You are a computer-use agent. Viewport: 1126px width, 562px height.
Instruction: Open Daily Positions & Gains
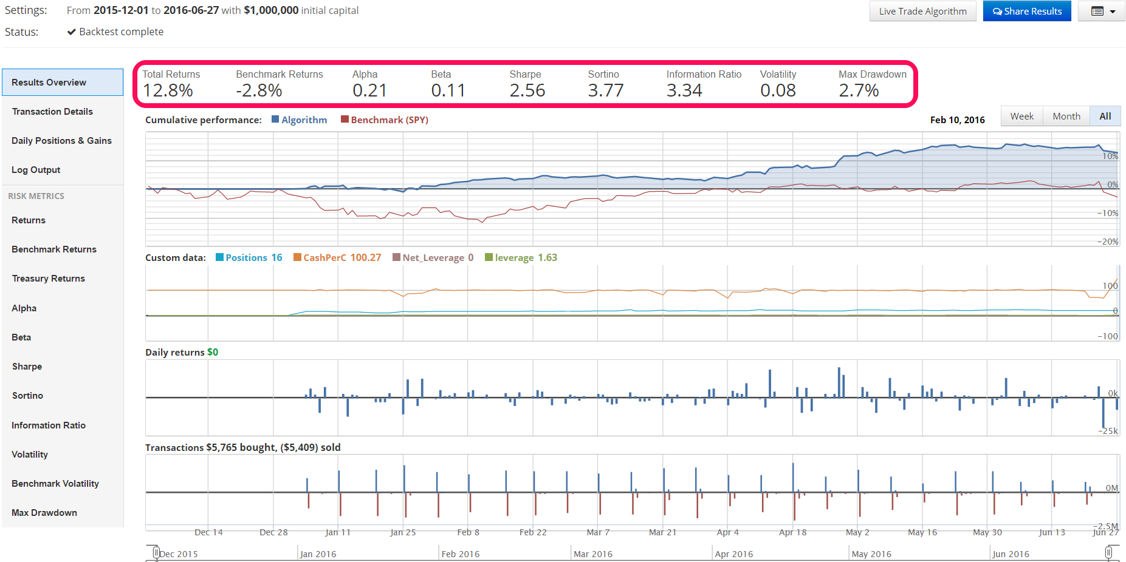click(61, 140)
